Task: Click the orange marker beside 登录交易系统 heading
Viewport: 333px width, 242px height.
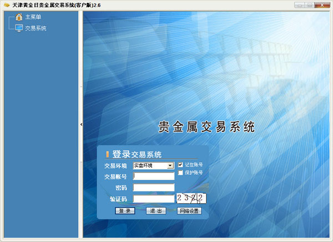Action: 108,154
